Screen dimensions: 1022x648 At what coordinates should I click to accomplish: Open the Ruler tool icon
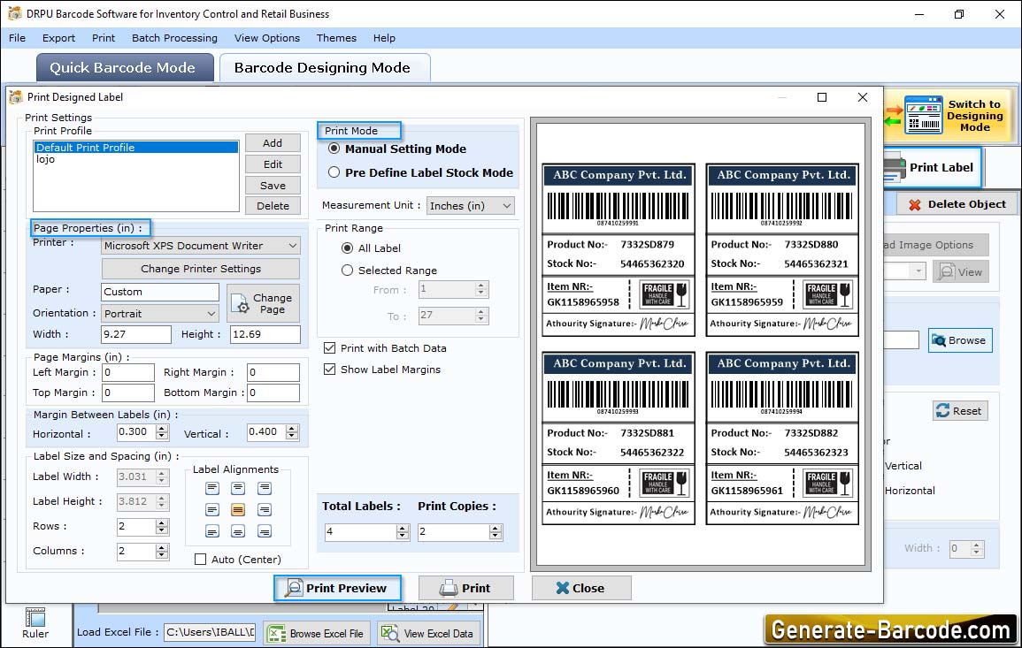pyautogui.click(x=35, y=617)
